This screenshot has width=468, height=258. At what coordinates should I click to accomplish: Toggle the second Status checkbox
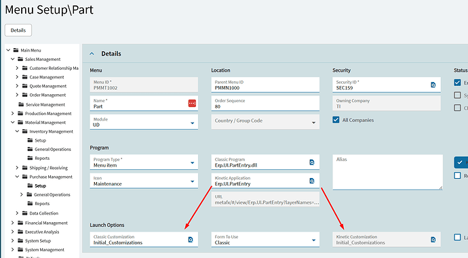tap(457, 95)
